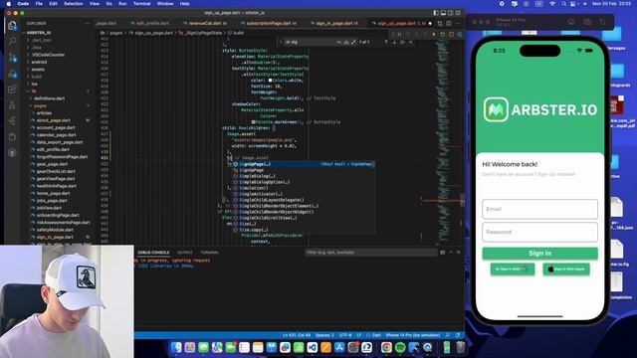Click the hot reload lightning icon
The height and width of the screenshot is (358, 637).
(434, 34)
